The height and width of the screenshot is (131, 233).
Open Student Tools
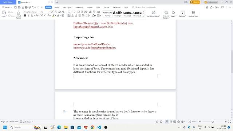[193, 14]
